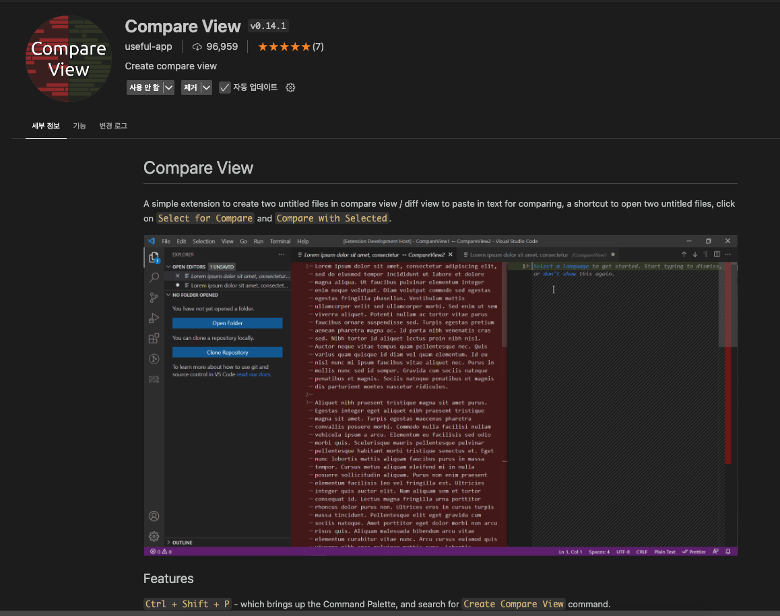Screen dimensions: 780x616
Task: Click the Manage gear icon in the README screenshot
Action: (154, 537)
